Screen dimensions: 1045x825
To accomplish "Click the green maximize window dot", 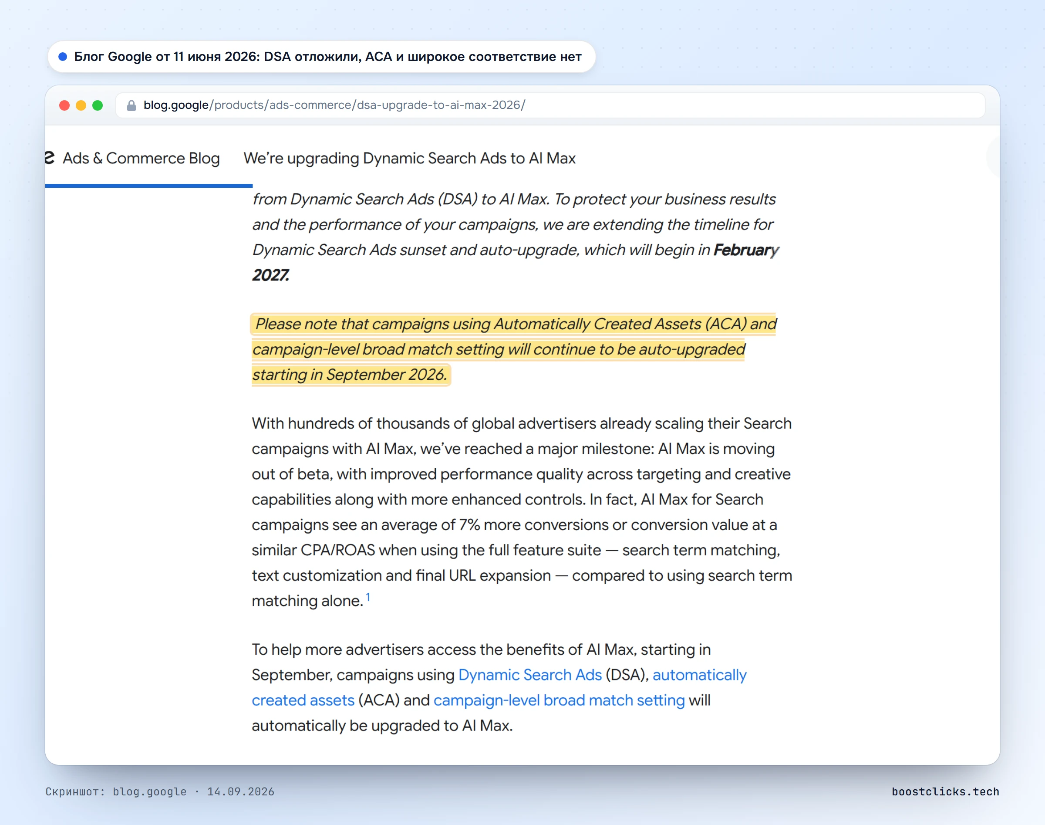I will [x=98, y=105].
